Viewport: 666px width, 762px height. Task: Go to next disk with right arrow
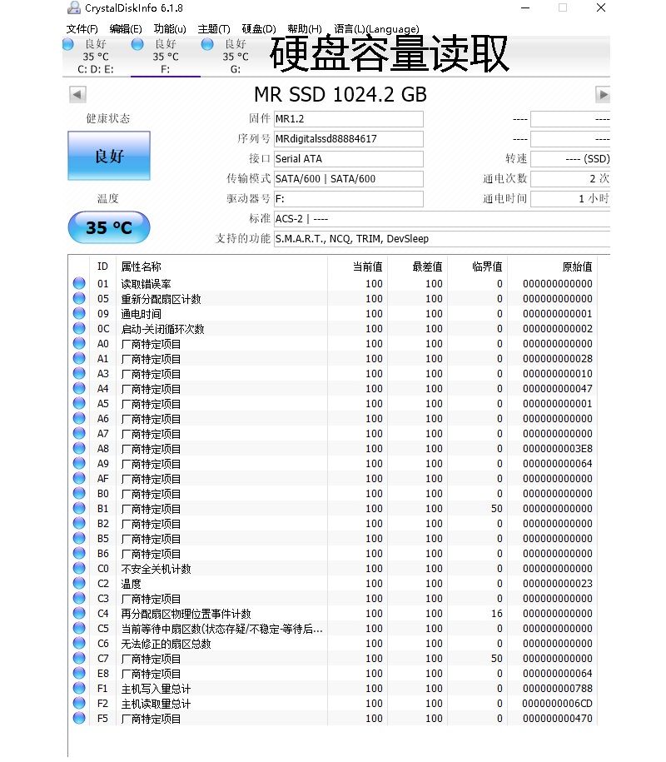(603, 94)
